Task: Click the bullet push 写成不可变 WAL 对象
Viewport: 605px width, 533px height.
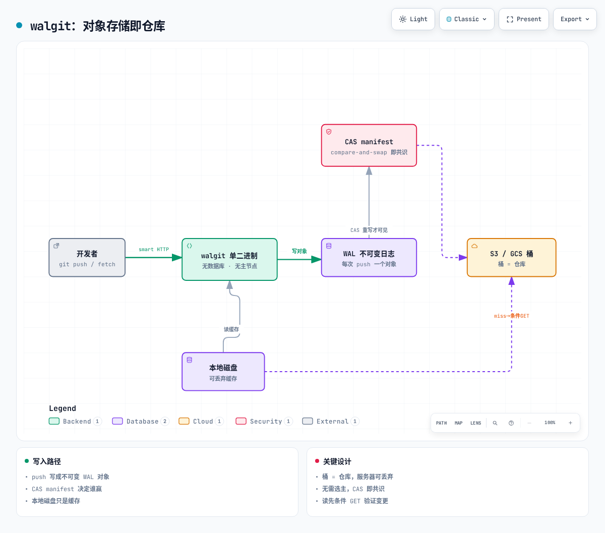Action: click(x=71, y=477)
